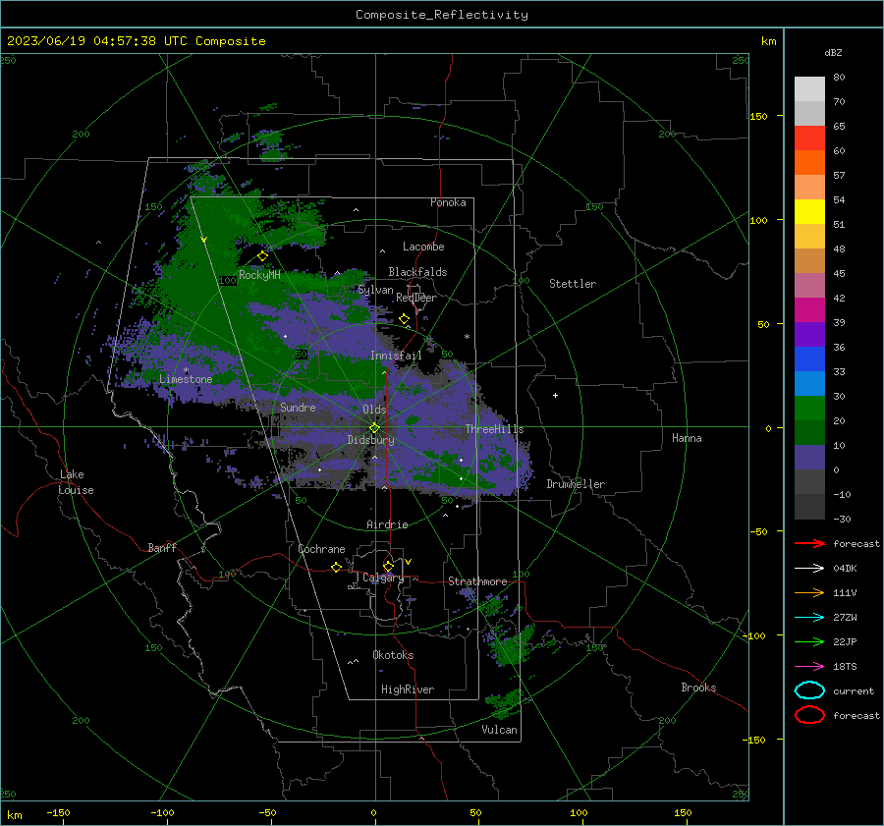The image size is (884, 826).
Task: Click the HighRiver label
Action: click(x=408, y=689)
